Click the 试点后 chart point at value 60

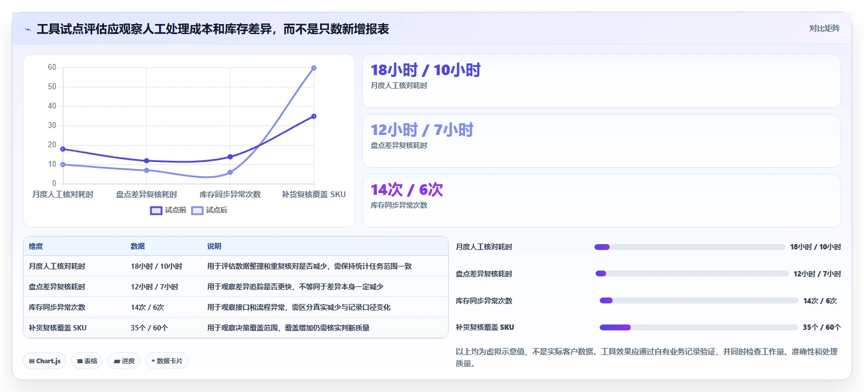(314, 68)
